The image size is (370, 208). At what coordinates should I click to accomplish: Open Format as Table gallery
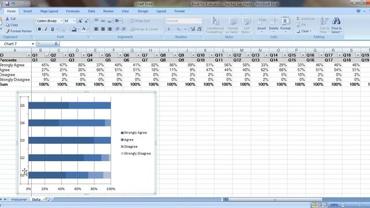click(x=232, y=25)
